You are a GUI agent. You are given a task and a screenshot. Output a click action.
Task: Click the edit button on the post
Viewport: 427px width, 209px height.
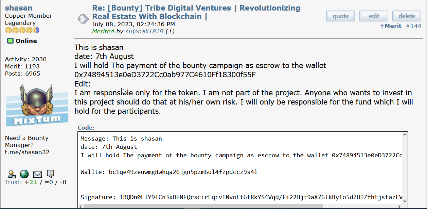374,16
